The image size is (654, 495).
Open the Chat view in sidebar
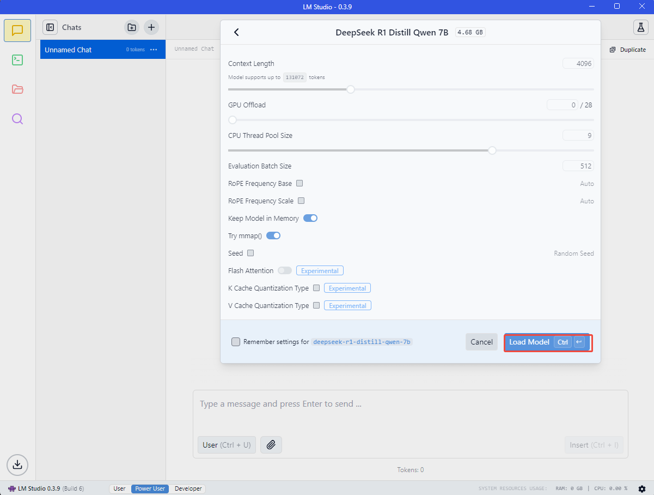point(17,31)
